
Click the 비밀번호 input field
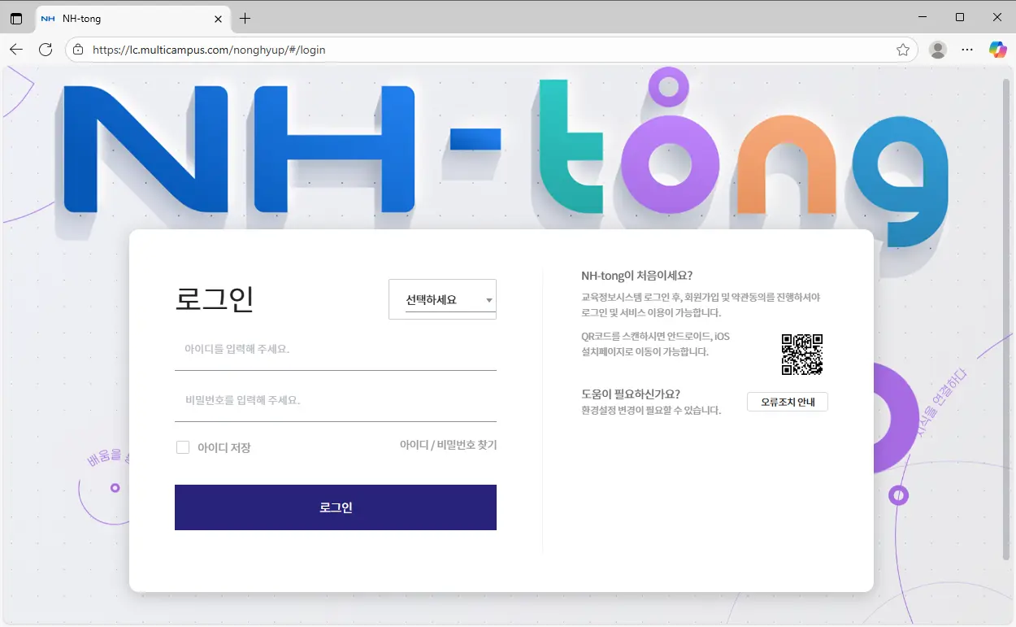pos(336,401)
